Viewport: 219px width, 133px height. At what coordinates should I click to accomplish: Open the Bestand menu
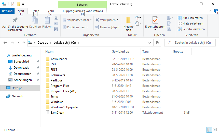pos(7,11)
